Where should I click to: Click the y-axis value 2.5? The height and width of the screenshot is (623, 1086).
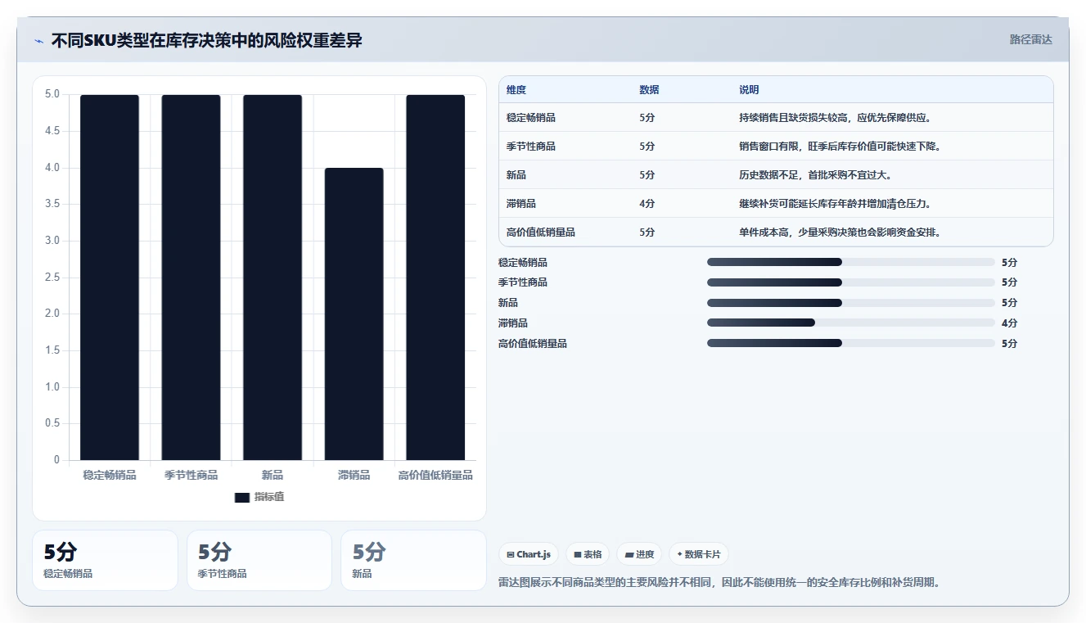coord(52,278)
